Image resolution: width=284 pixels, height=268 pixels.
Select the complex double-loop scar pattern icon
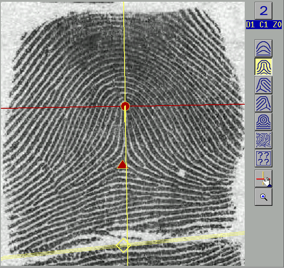263,140
